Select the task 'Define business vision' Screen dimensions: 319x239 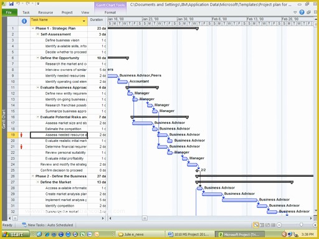click(x=62, y=40)
